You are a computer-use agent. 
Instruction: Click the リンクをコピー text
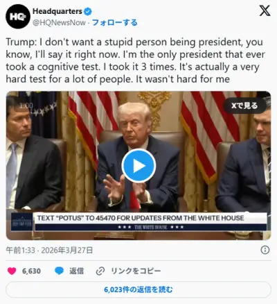[136, 271]
